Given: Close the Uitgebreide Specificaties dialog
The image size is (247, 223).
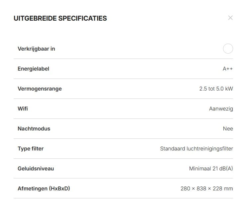Looking at the screenshot, I should coord(230,18).
